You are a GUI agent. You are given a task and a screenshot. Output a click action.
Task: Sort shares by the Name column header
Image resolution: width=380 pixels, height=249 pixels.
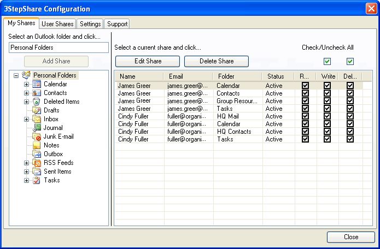(x=139, y=76)
